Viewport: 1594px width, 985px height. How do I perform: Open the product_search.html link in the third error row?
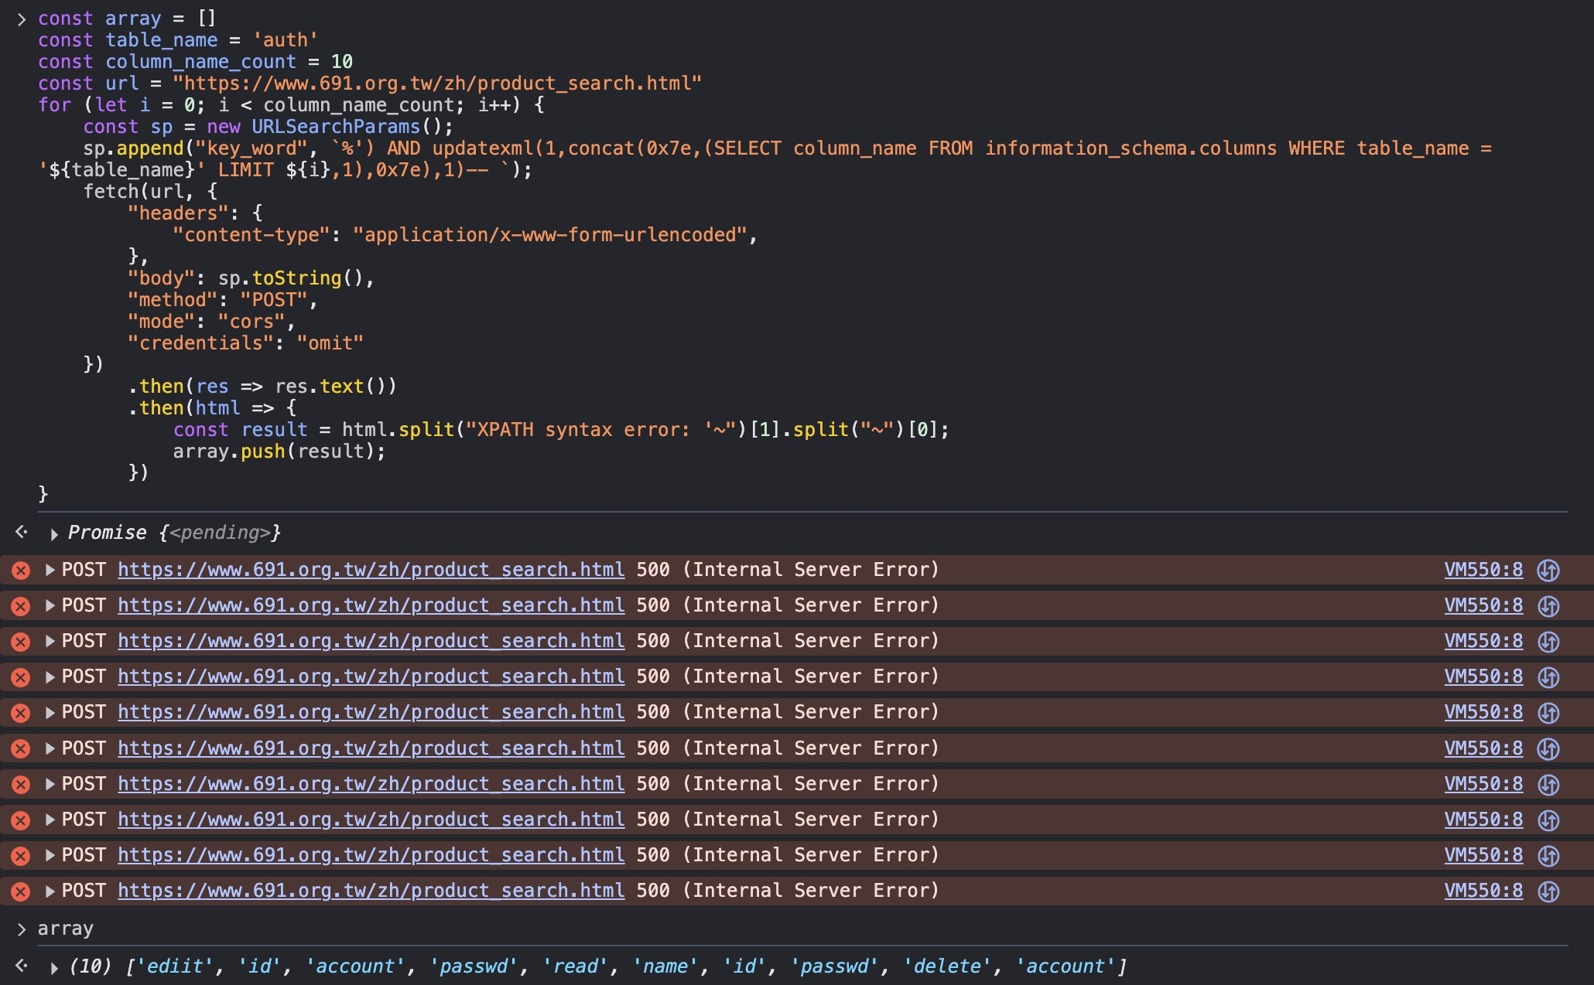click(x=371, y=641)
